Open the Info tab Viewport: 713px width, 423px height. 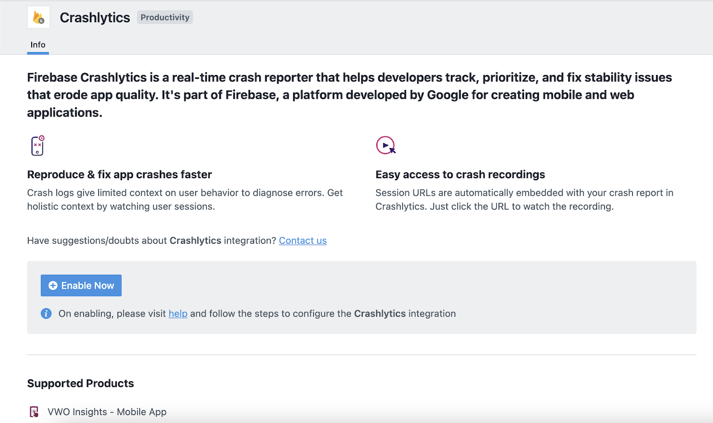(38, 45)
